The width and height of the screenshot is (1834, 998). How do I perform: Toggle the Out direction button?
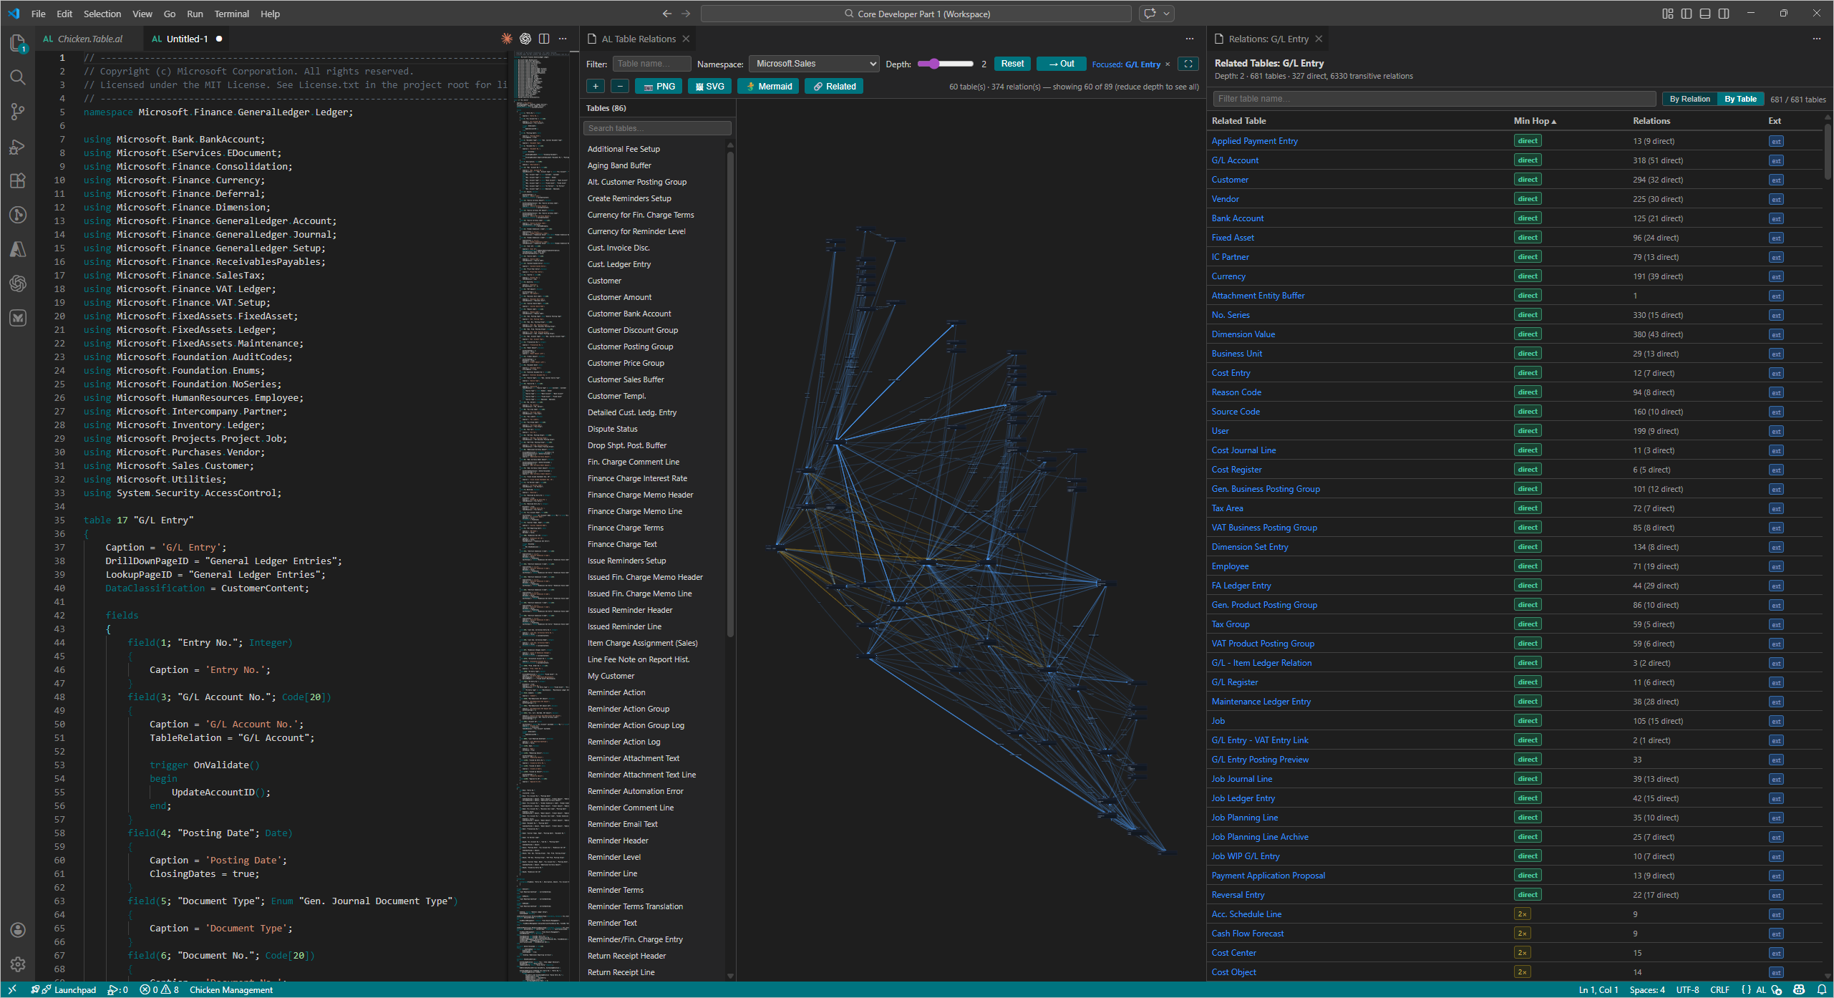click(1061, 64)
